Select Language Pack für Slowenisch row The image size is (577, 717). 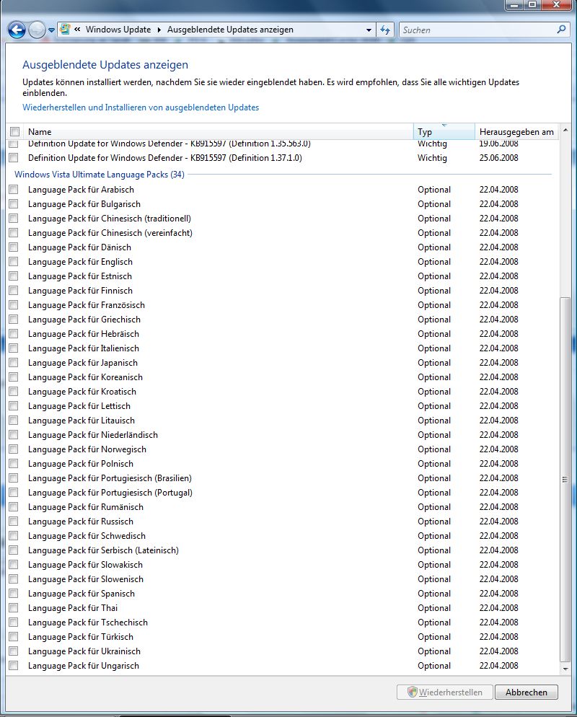click(x=283, y=579)
